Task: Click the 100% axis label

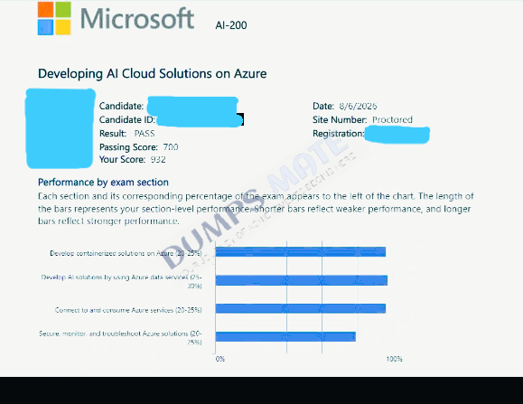Action: 394,359
